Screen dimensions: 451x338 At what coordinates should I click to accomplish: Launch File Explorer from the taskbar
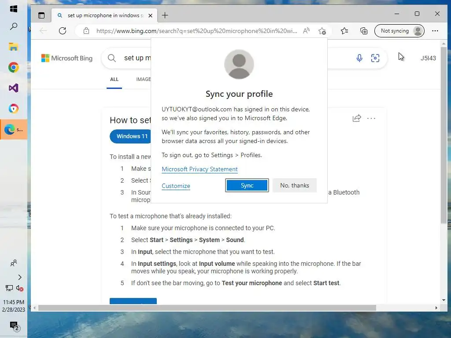(14, 47)
